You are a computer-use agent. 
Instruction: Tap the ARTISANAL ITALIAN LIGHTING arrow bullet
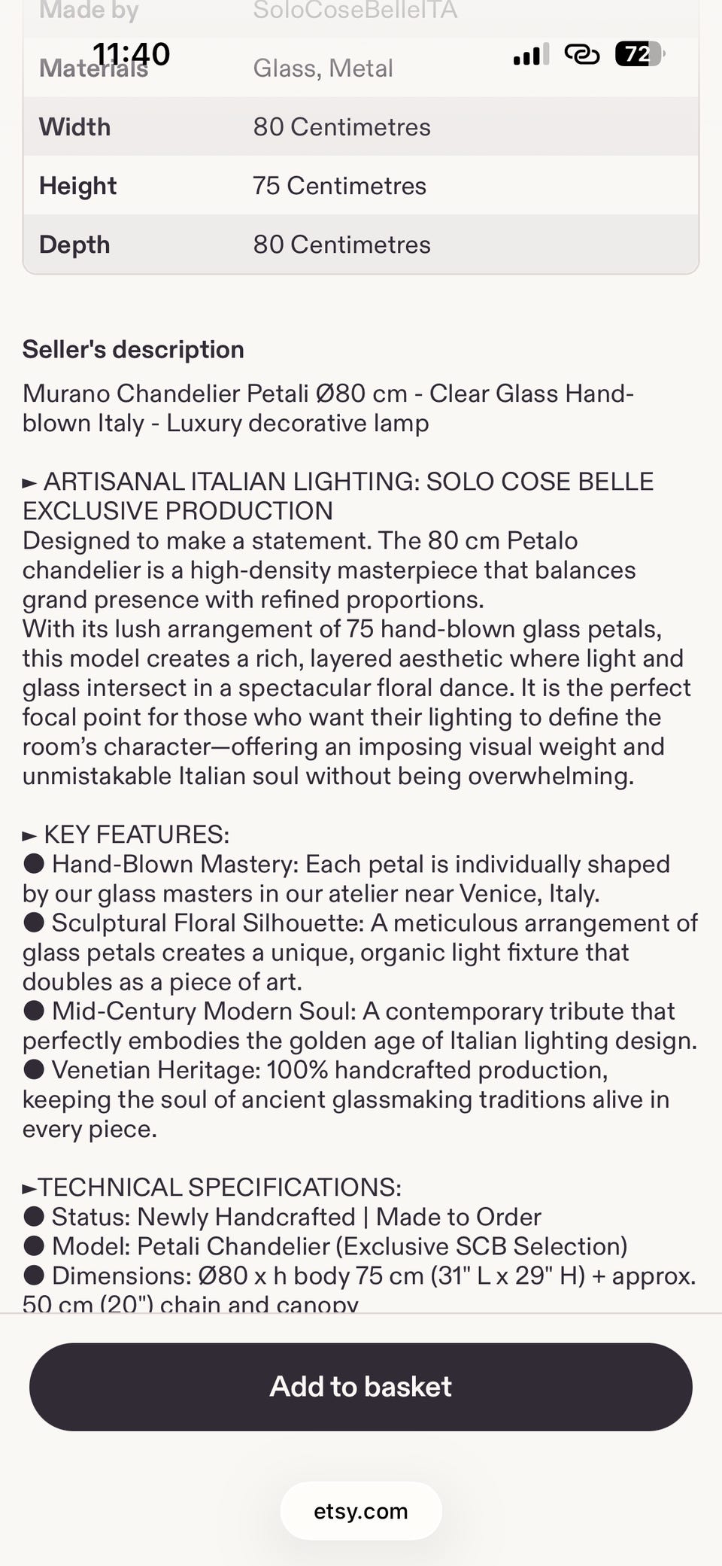pyautogui.click(x=30, y=482)
